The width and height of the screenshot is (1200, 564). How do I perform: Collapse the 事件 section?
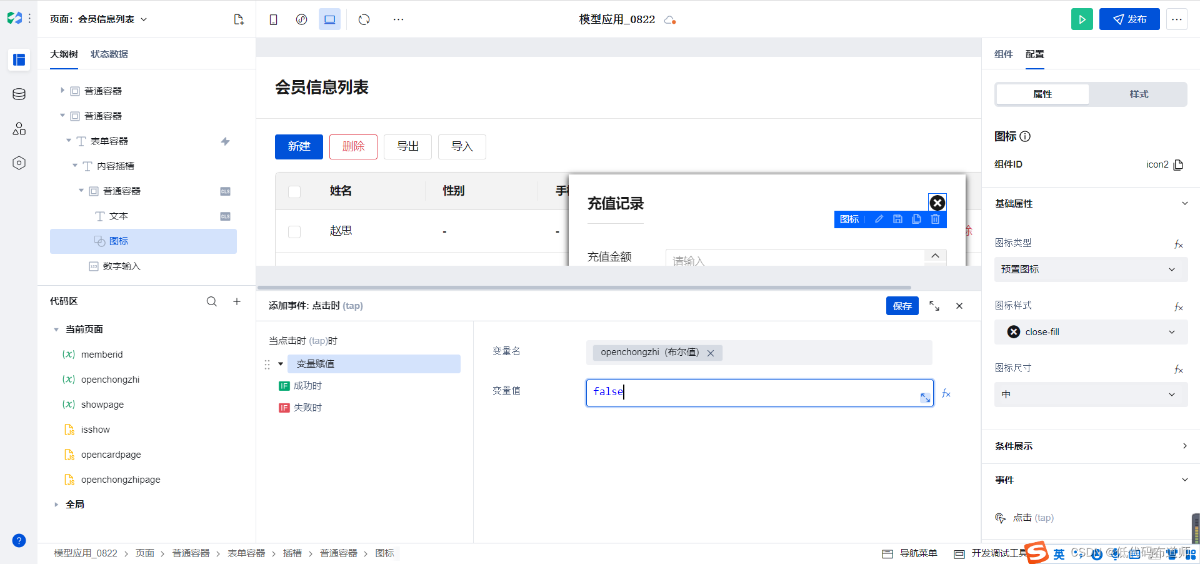pos(1184,480)
